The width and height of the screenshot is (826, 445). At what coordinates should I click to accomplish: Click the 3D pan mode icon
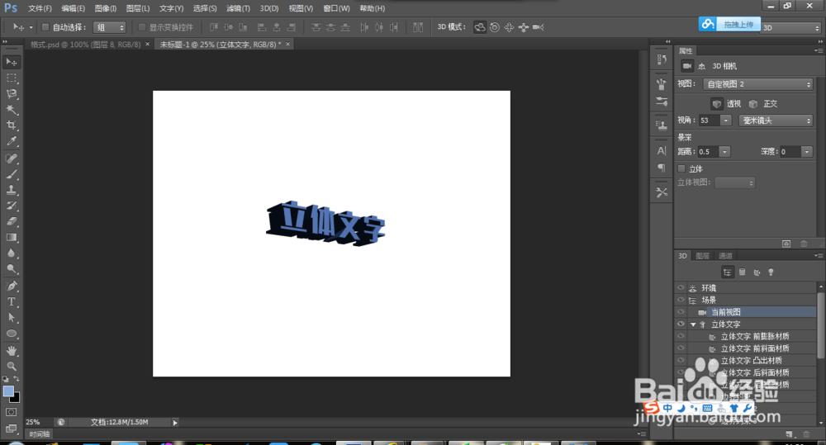509,27
